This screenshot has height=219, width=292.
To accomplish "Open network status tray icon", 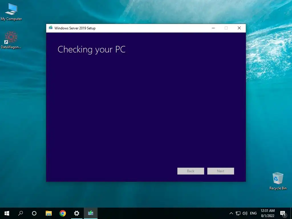I will [x=238, y=213].
